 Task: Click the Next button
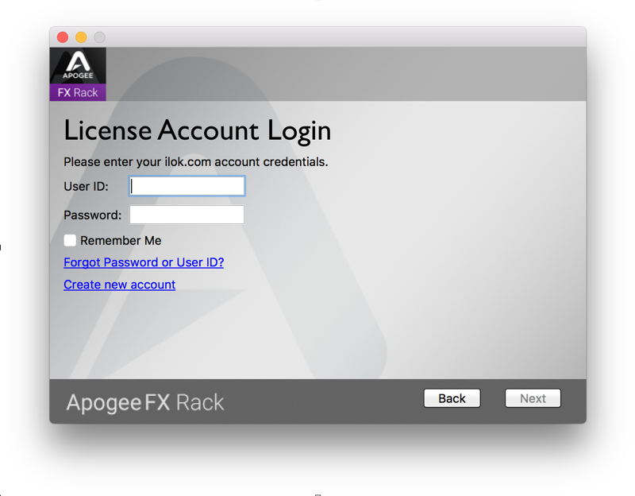533,398
